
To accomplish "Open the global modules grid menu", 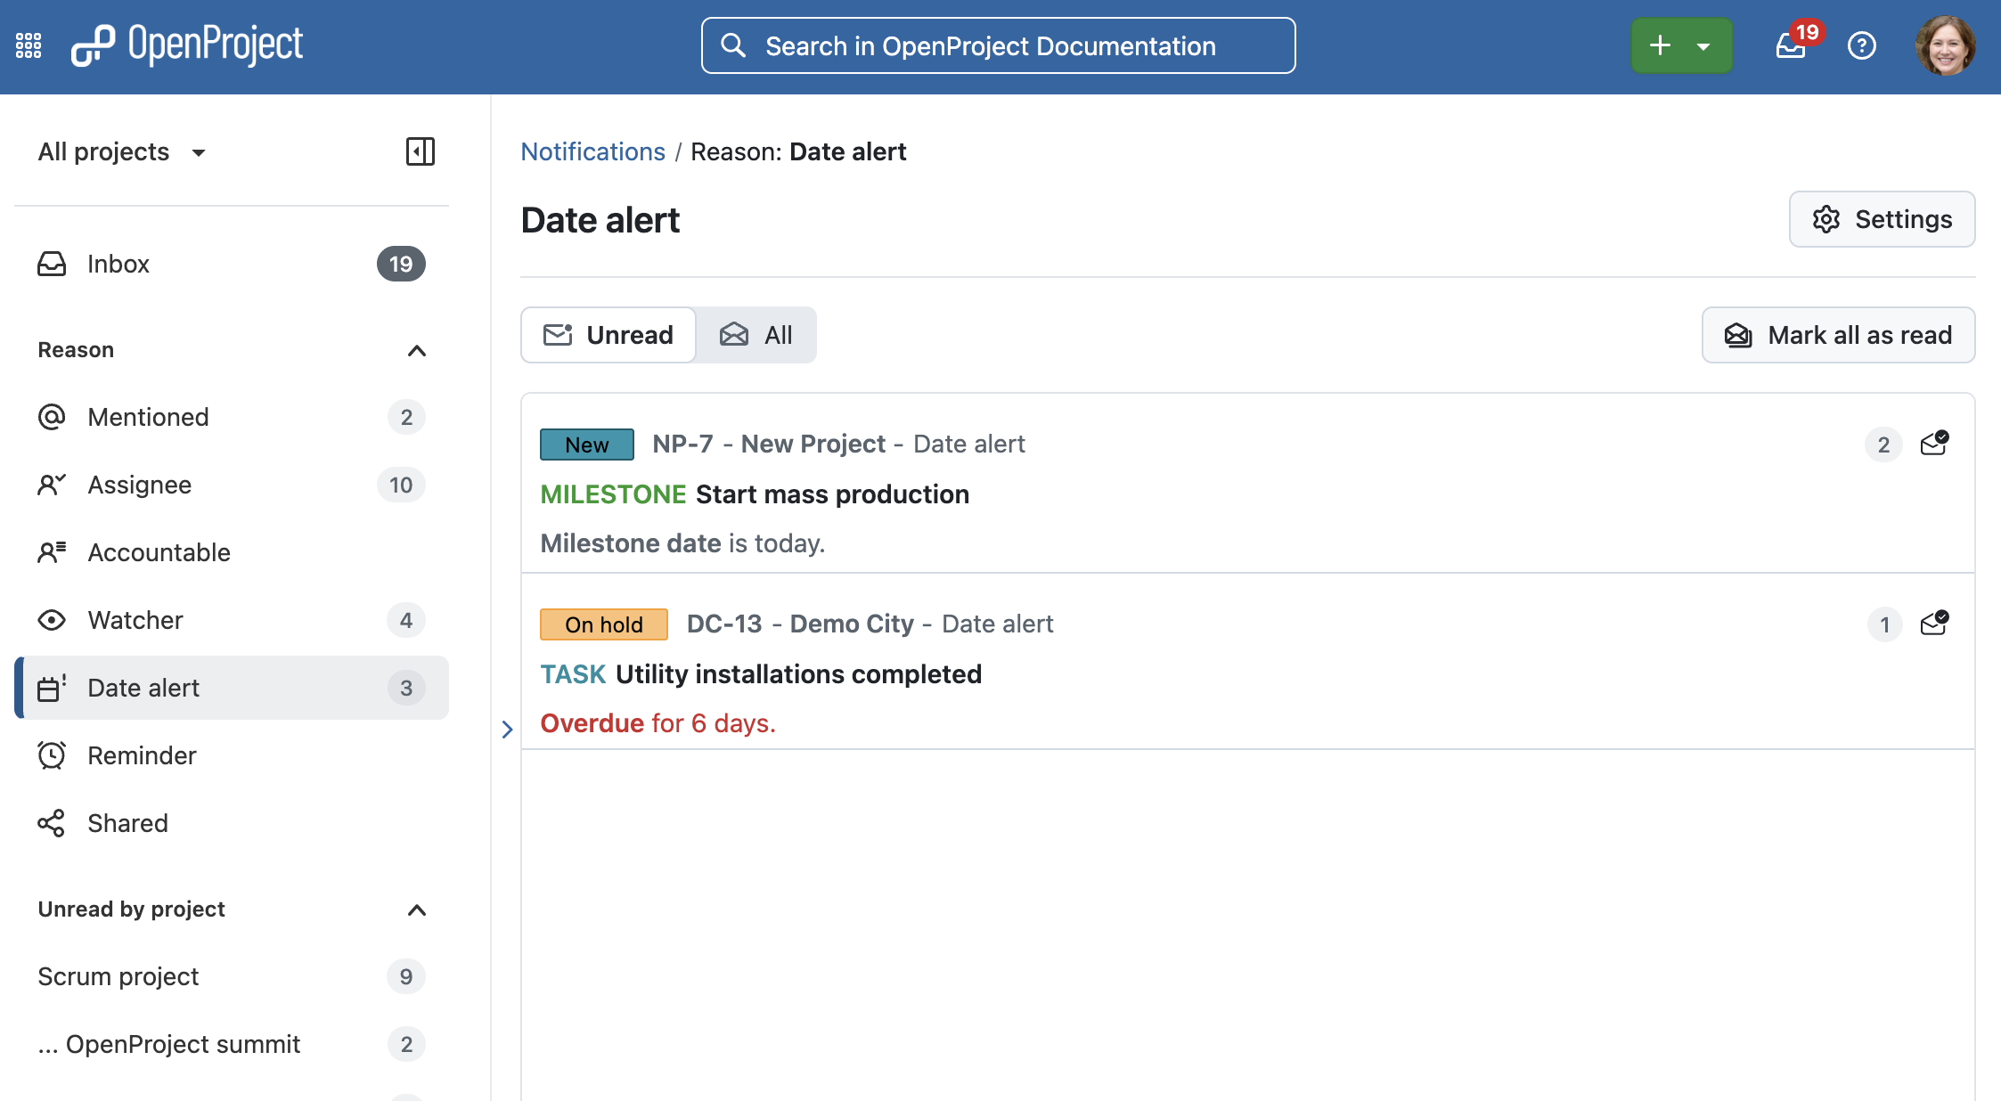I will click(29, 45).
